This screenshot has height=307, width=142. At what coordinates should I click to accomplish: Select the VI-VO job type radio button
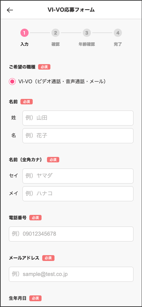click(12, 82)
